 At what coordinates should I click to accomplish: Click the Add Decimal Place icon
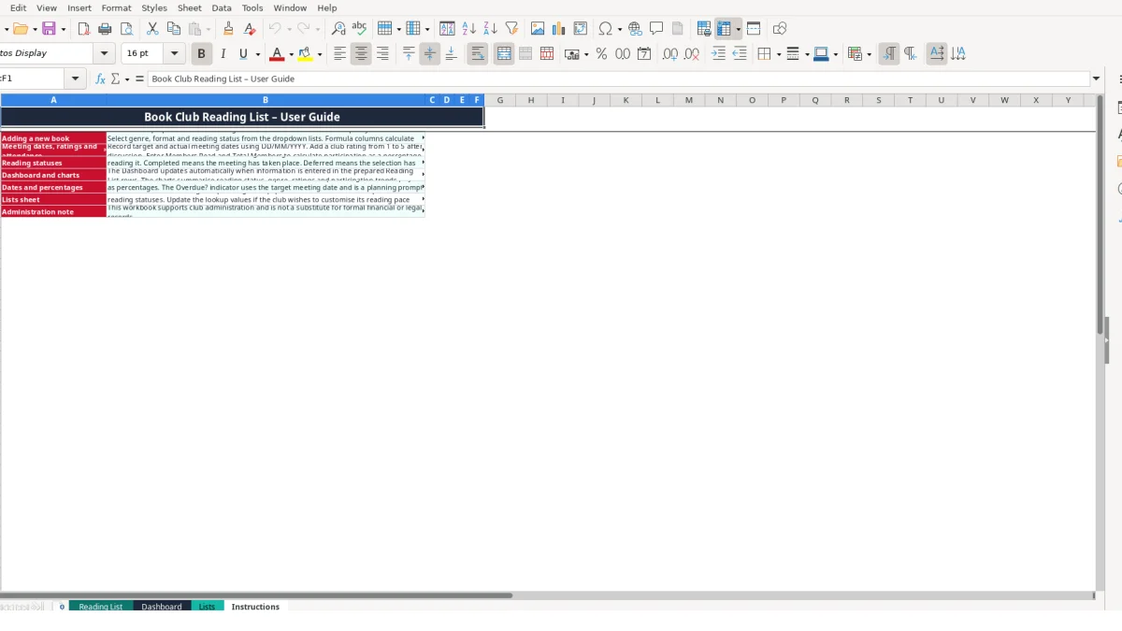(670, 54)
